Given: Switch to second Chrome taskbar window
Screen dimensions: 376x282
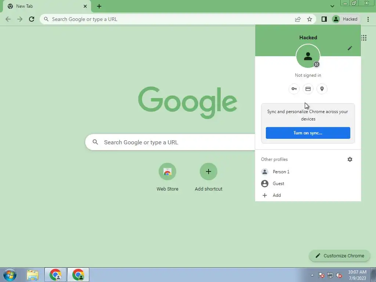Looking at the screenshot, I should (x=78, y=275).
